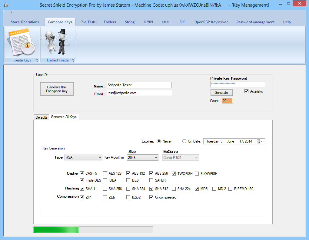Enable SHA 256 hashing
Screen dimensions: 309x240
point(105,189)
